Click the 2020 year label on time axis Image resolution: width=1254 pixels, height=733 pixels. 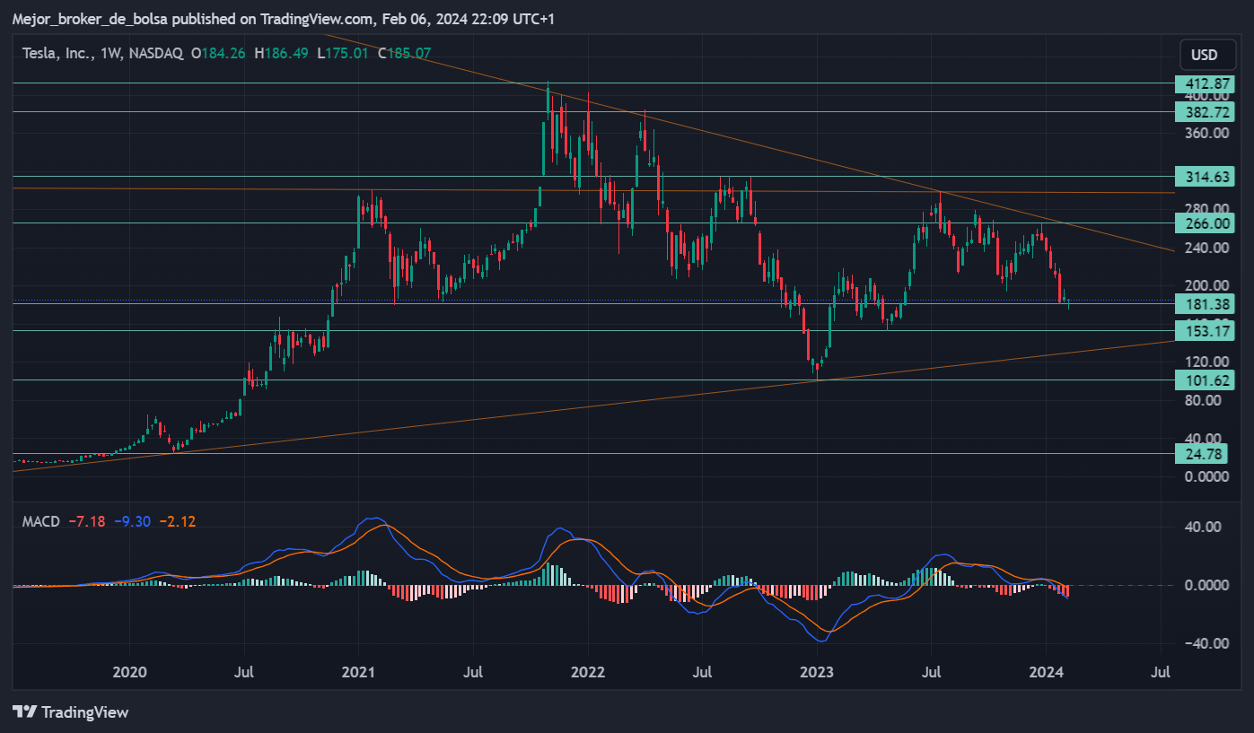click(x=130, y=671)
